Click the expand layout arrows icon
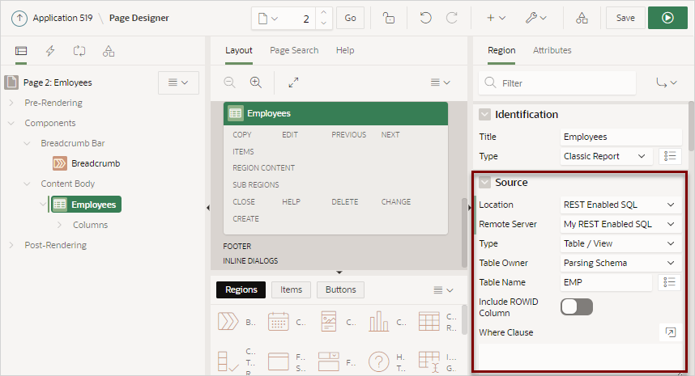This screenshot has width=695, height=376. pyautogui.click(x=293, y=82)
